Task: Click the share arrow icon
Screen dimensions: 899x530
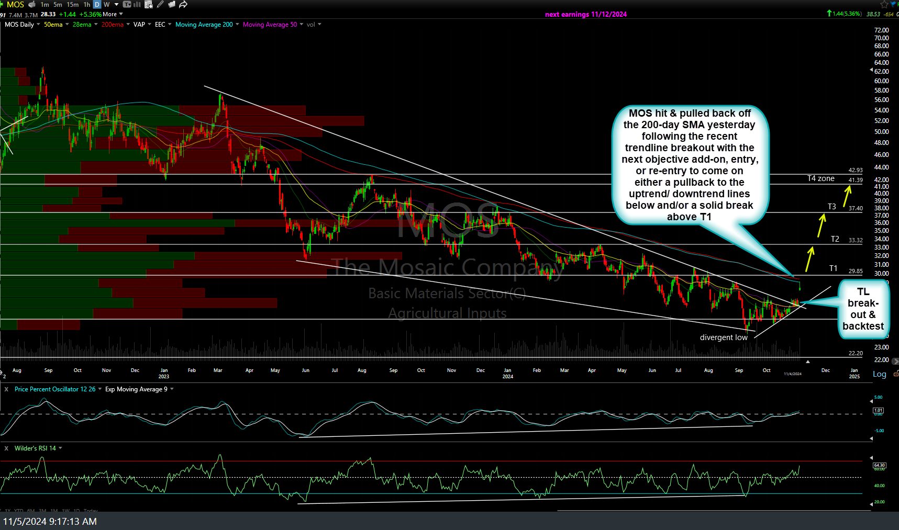Action: pos(183,4)
